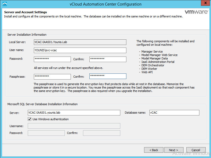The image size is (211, 158).
Task: Click the vCloud application icon in title bar
Action: click(x=5, y=4)
